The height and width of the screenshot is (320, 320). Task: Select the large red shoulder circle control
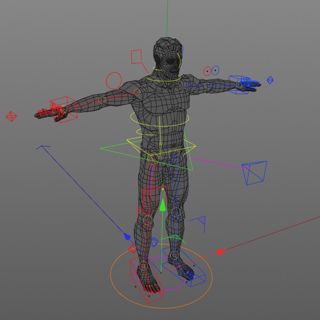coord(114,81)
